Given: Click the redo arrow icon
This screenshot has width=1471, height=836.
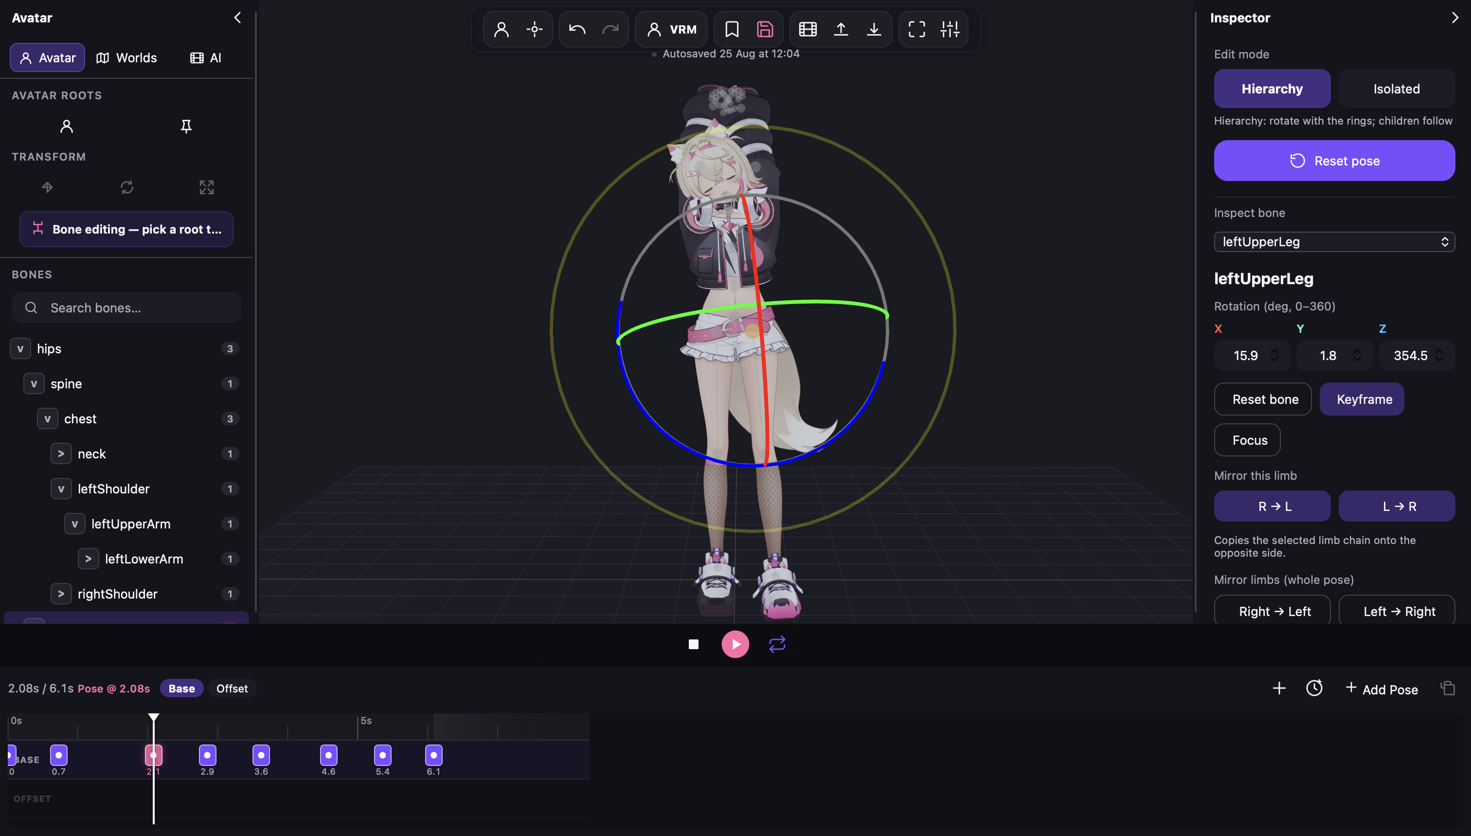Looking at the screenshot, I should pos(610,29).
